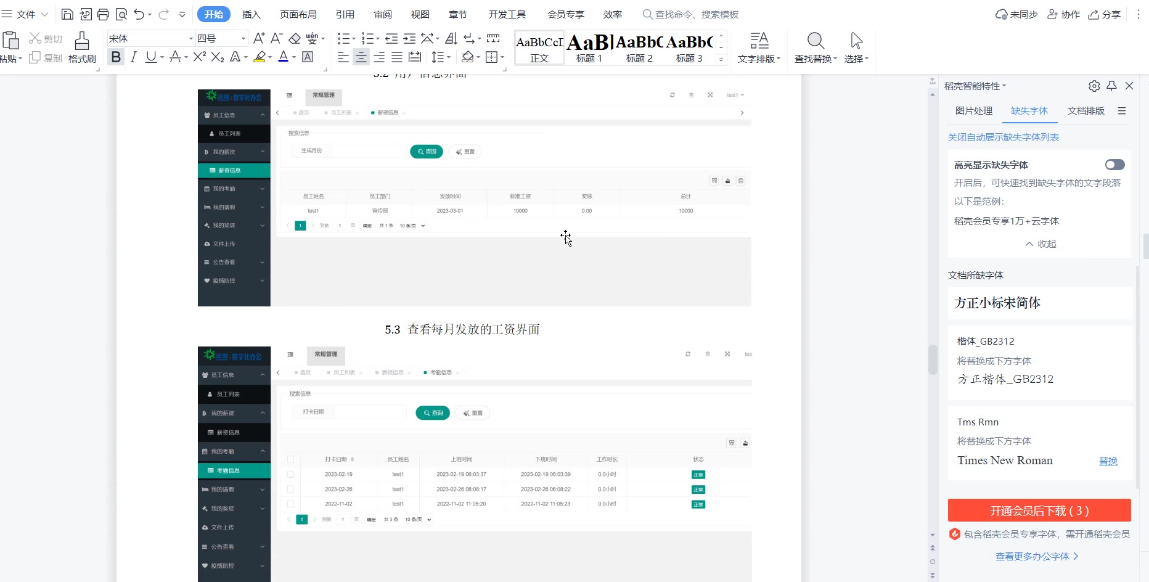Viewport: 1149px width, 582px height.
Task: Click the 查找命令 search box
Action: pyautogui.click(x=696, y=14)
